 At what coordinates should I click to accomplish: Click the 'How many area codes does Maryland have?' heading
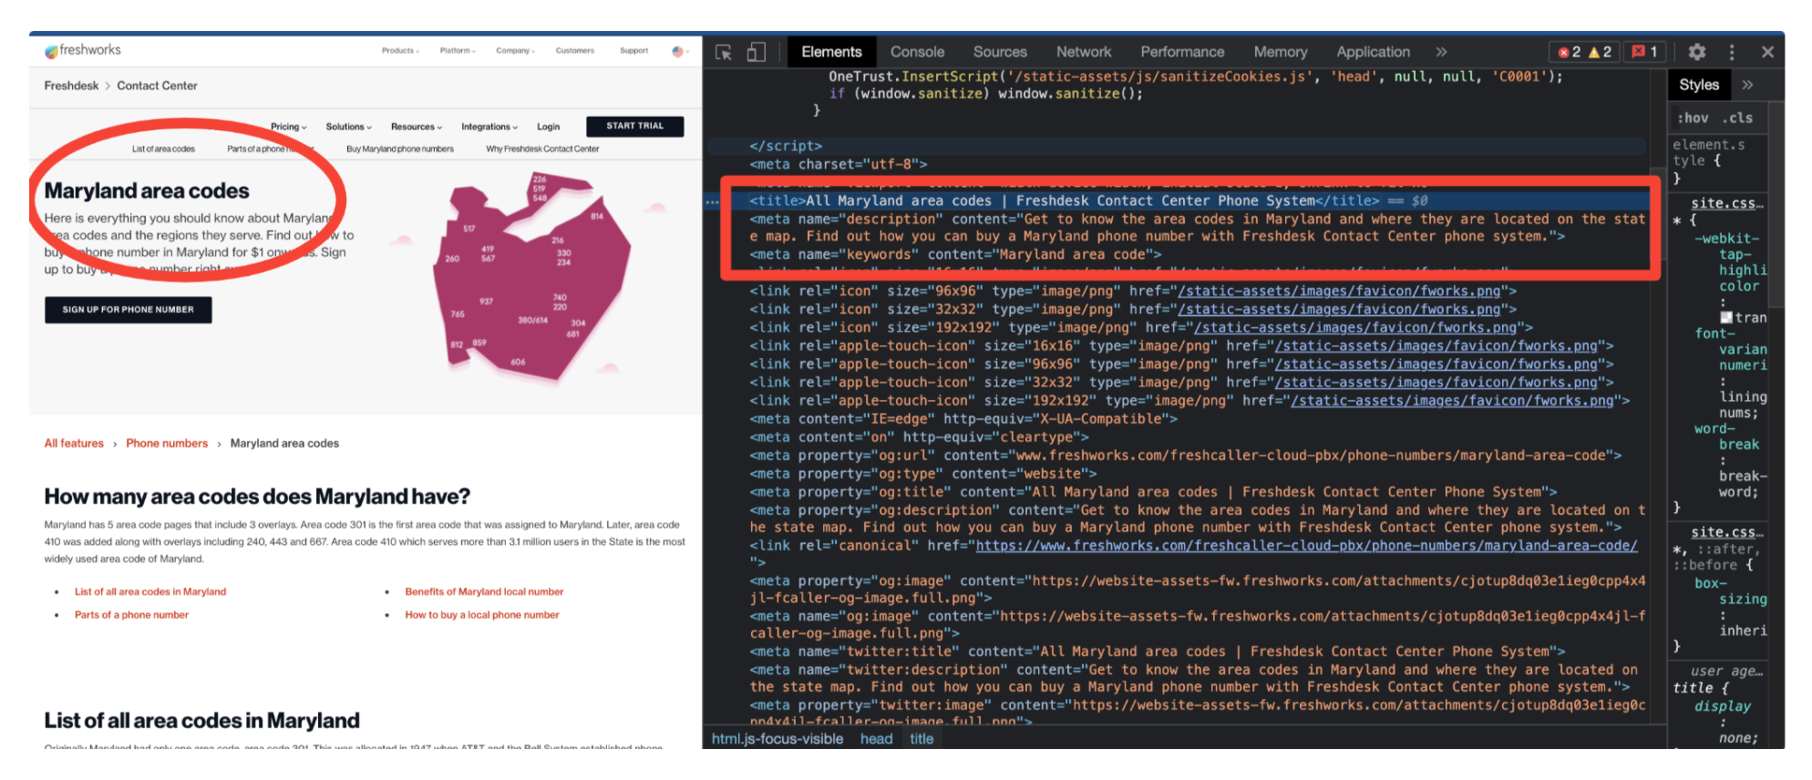(257, 497)
